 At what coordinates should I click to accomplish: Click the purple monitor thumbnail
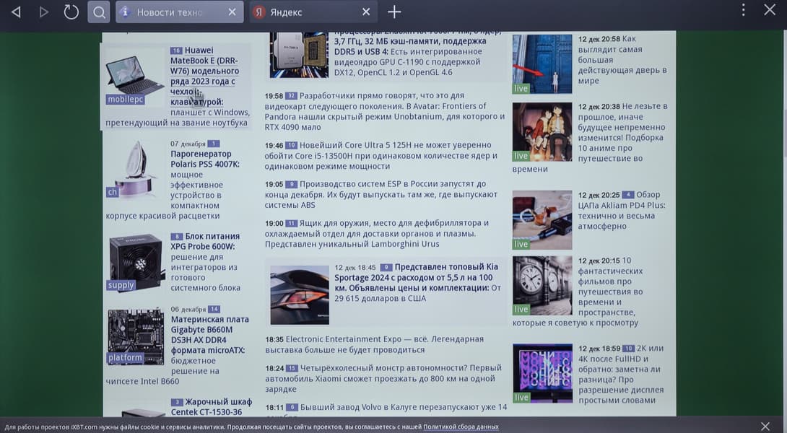[542, 373]
